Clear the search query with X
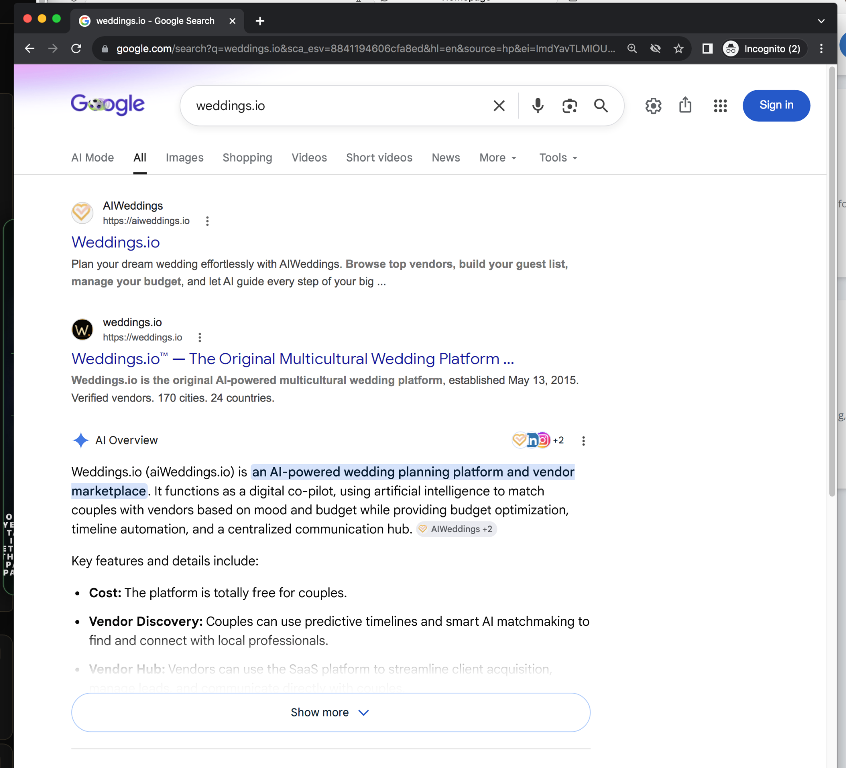This screenshot has height=768, width=846. coord(499,106)
